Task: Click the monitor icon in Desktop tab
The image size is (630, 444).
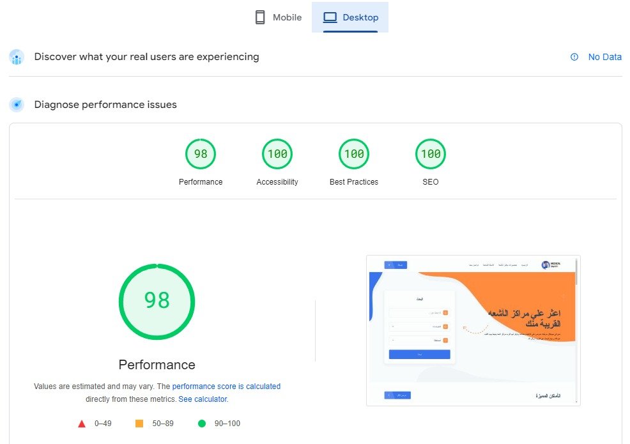Action: [x=330, y=18]
